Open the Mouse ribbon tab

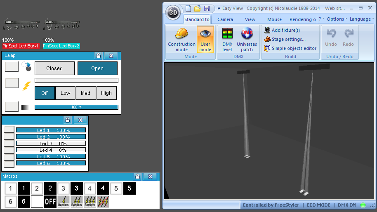coord(274,19)
